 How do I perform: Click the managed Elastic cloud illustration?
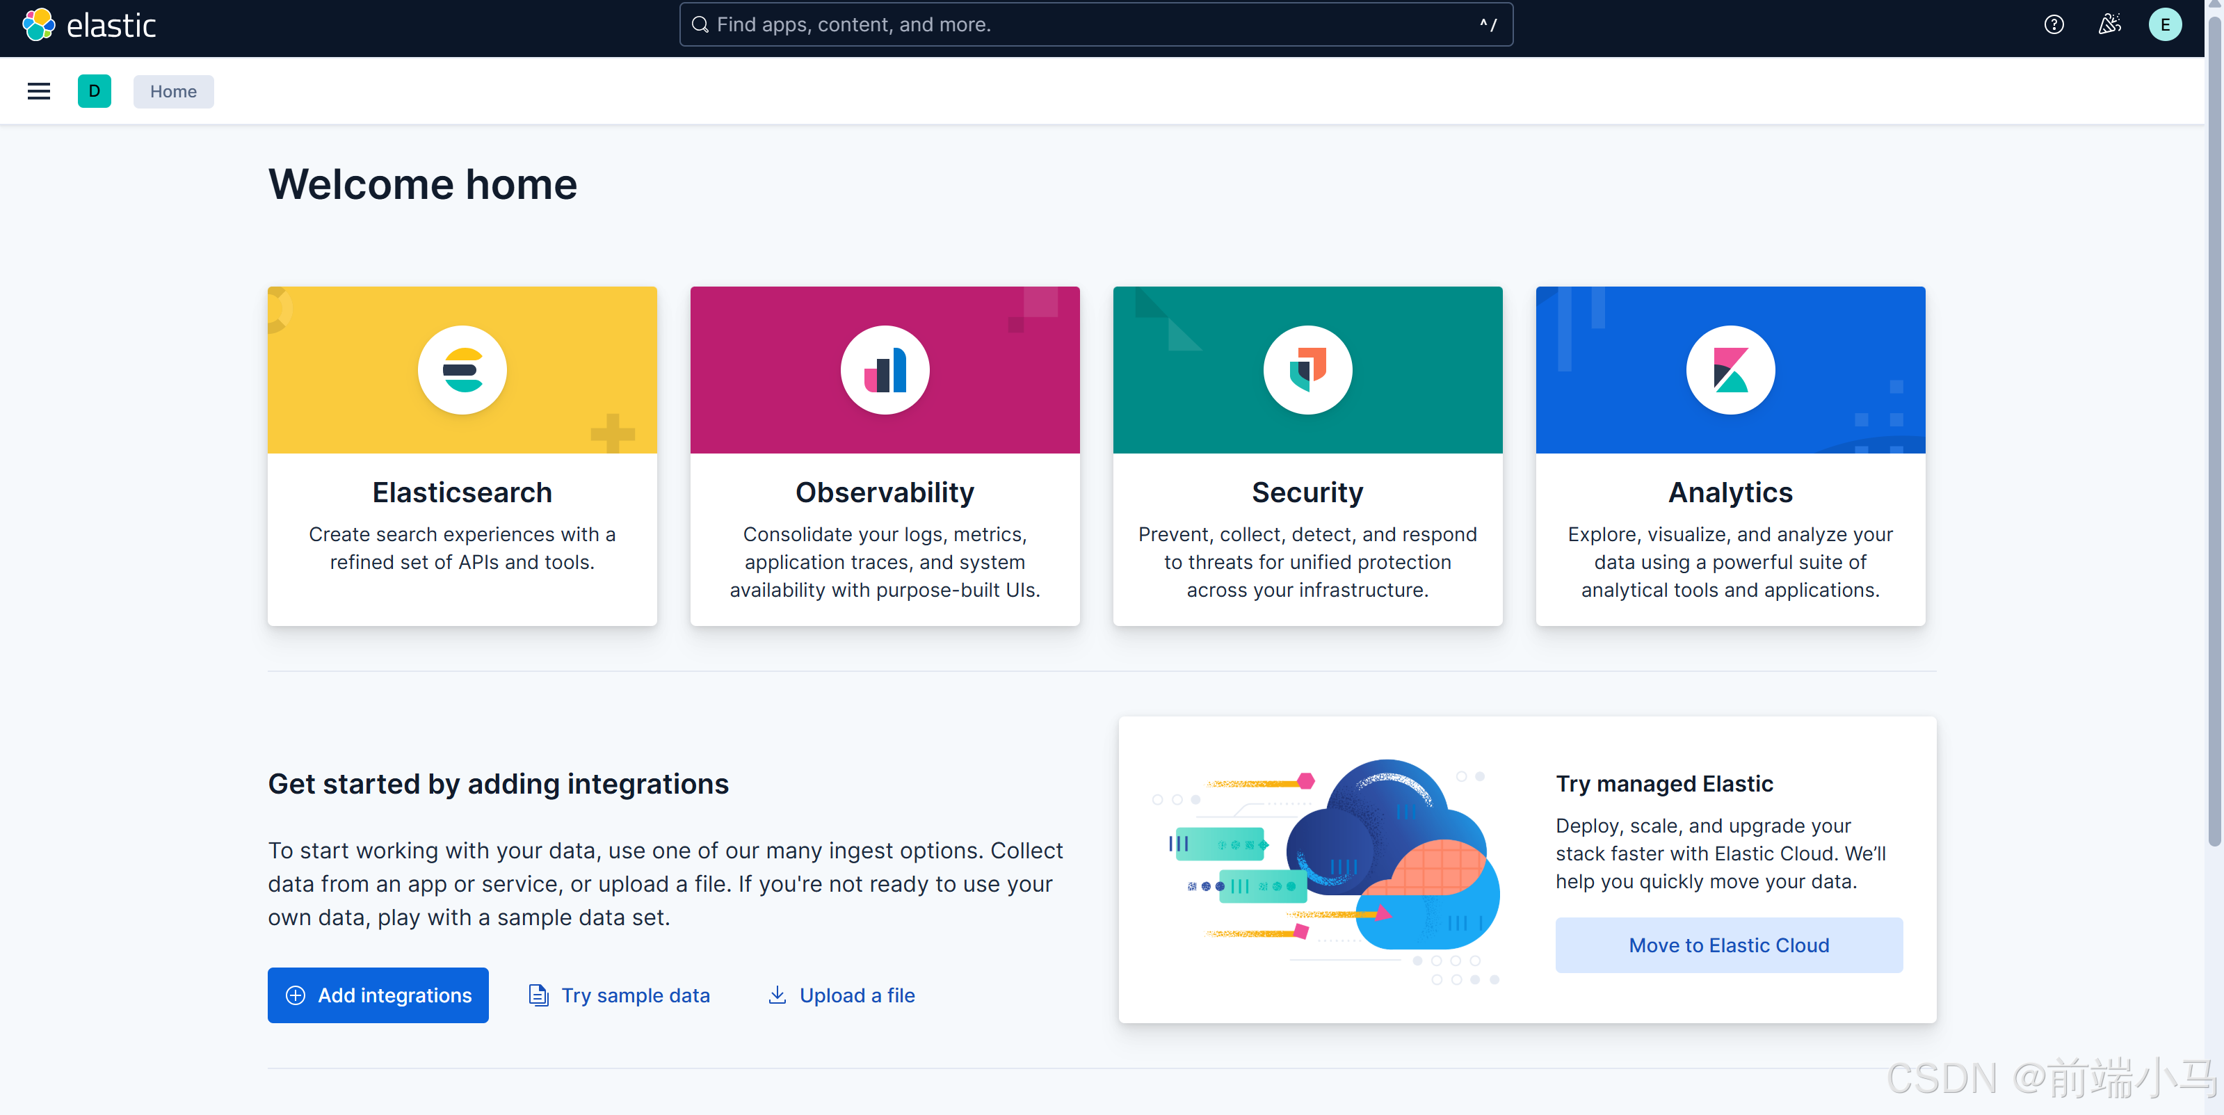pyautogui.click(x=1328, y=871)
